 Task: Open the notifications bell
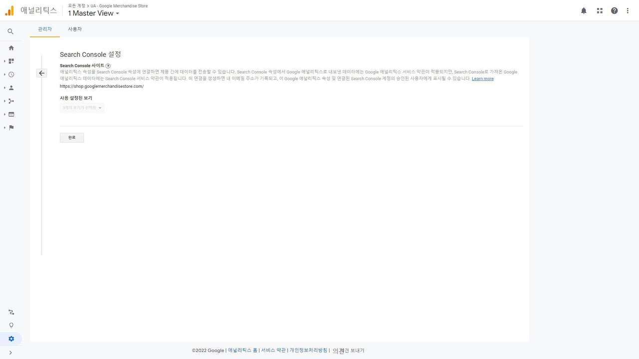point(584,10)
